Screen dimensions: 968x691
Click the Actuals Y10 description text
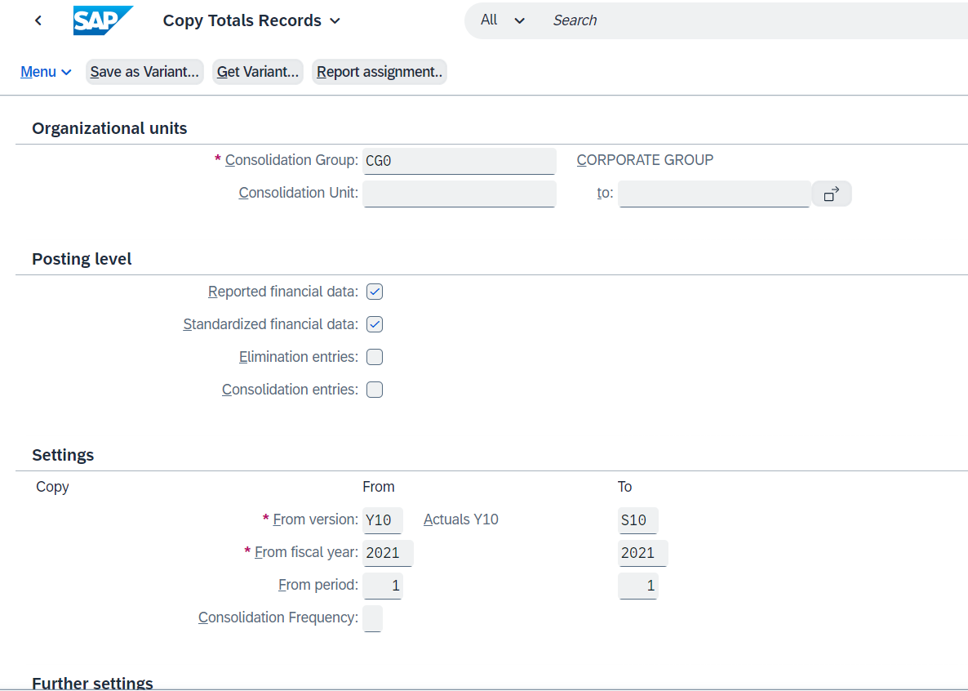click(461, 519)
